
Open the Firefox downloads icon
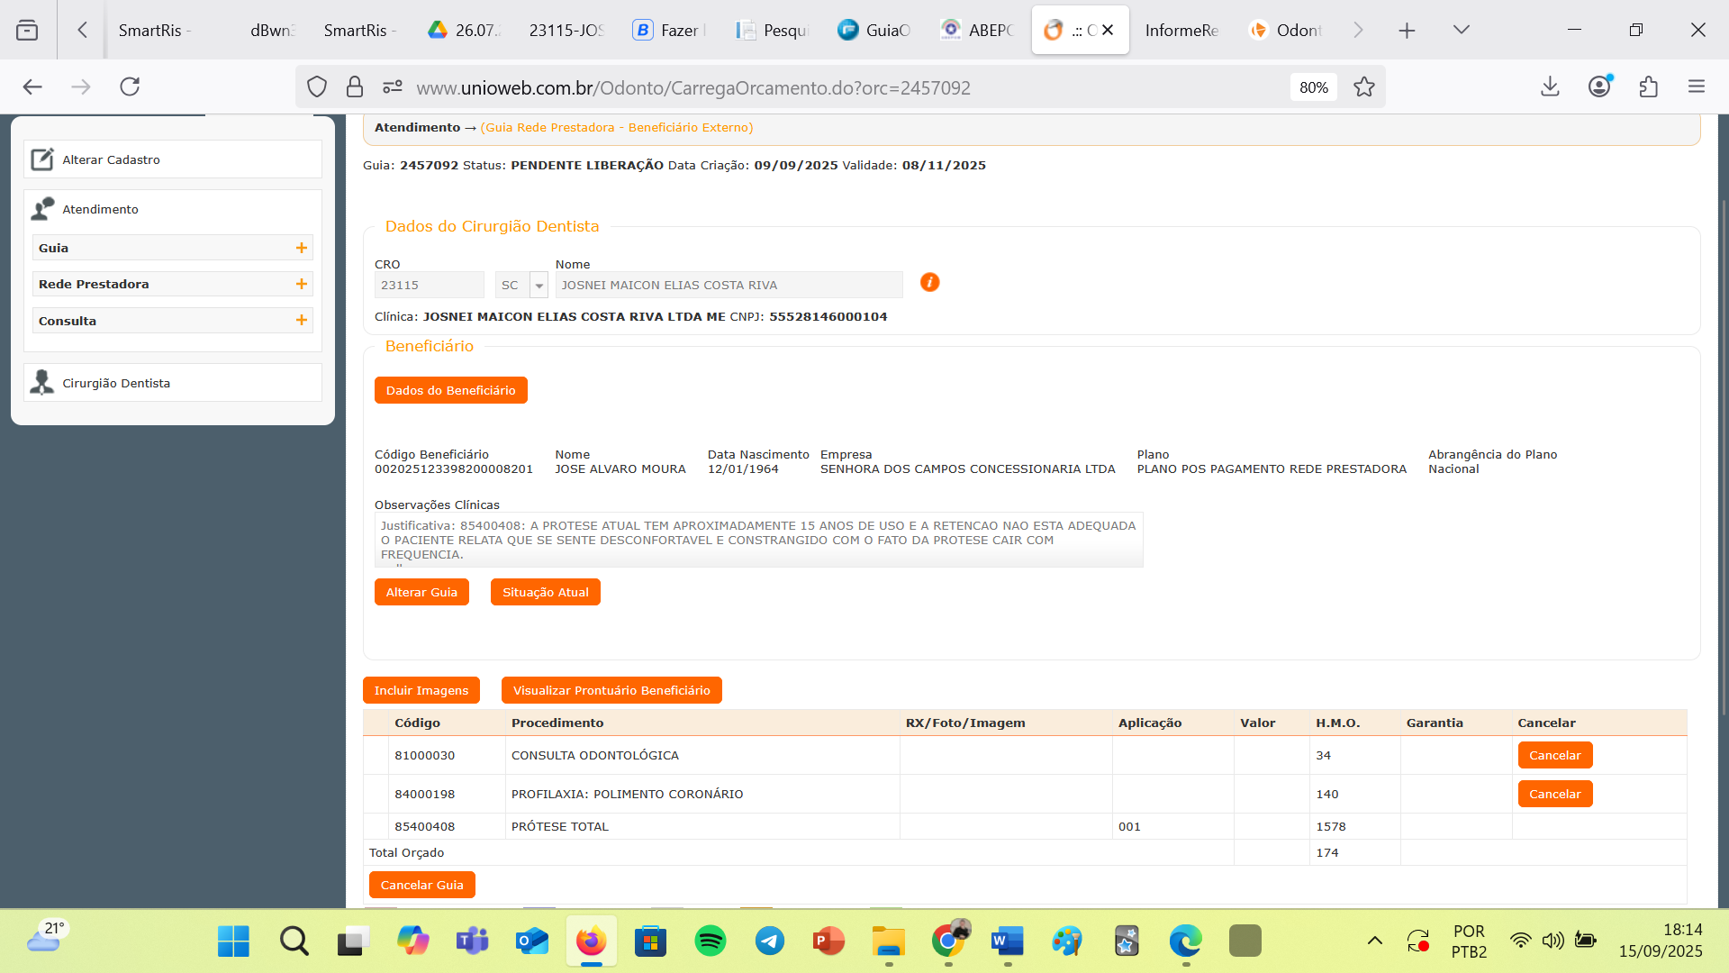[1550, 86]
